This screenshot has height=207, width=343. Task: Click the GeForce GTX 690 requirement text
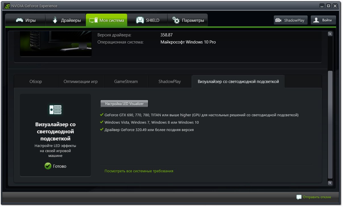[201, 115]
